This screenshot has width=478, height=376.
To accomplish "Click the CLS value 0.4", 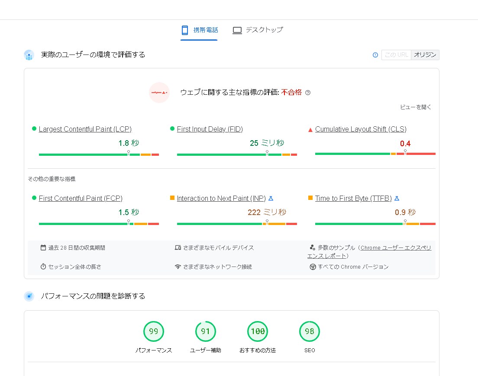I will (405, 144).
